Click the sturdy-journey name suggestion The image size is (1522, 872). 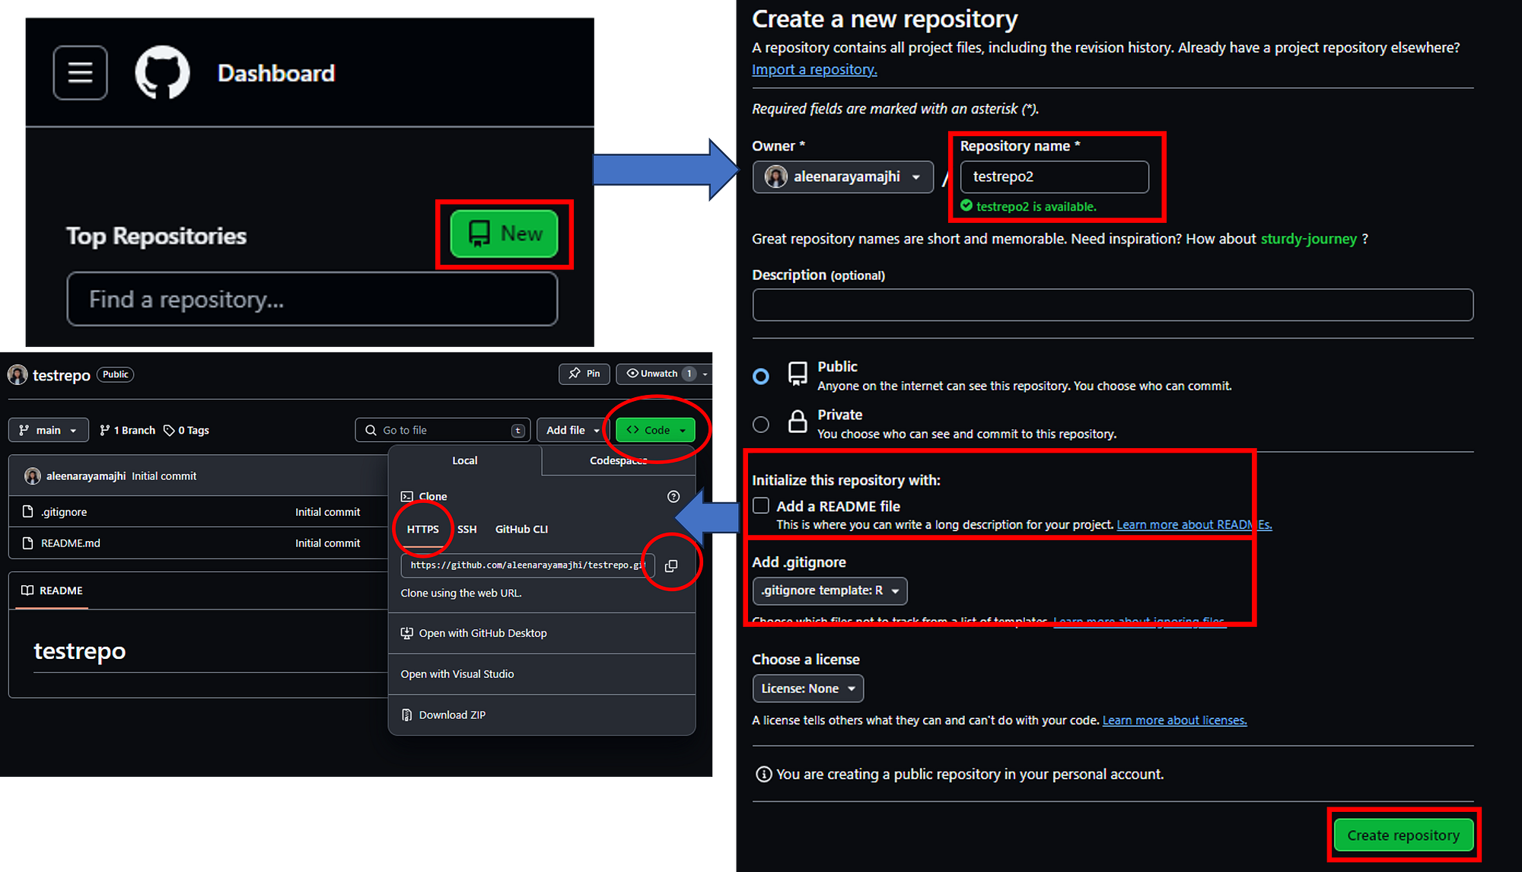click(1309, 239)
